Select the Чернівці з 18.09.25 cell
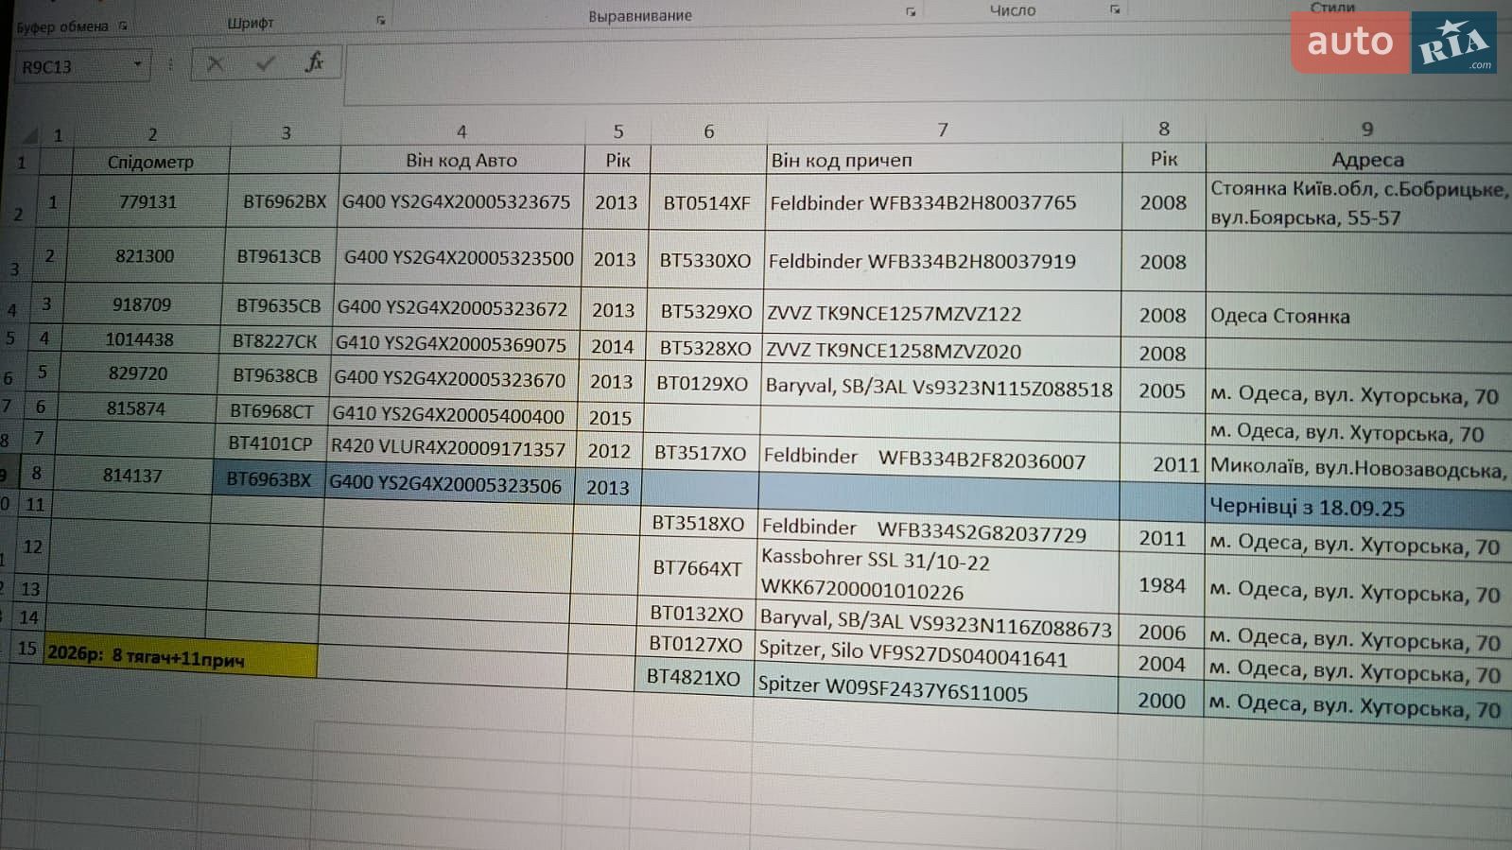 click(x=1358, y=508)
